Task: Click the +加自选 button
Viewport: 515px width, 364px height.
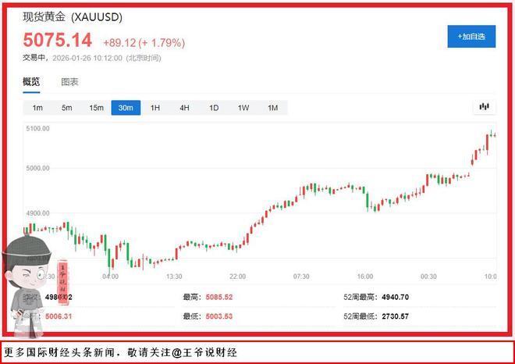Action: coord(471,37)
